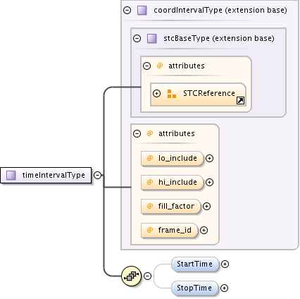The image size is (300, 299).
Task: Click the @ icon above lo_include
Action: [x=150, y=133]
